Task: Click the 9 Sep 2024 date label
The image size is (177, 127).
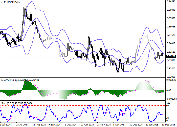Action: pos(55,125)
